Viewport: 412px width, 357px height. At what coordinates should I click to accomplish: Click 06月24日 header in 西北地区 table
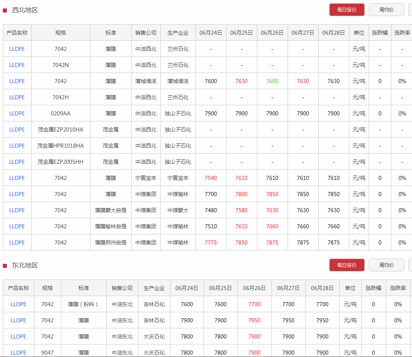[211, 33]
